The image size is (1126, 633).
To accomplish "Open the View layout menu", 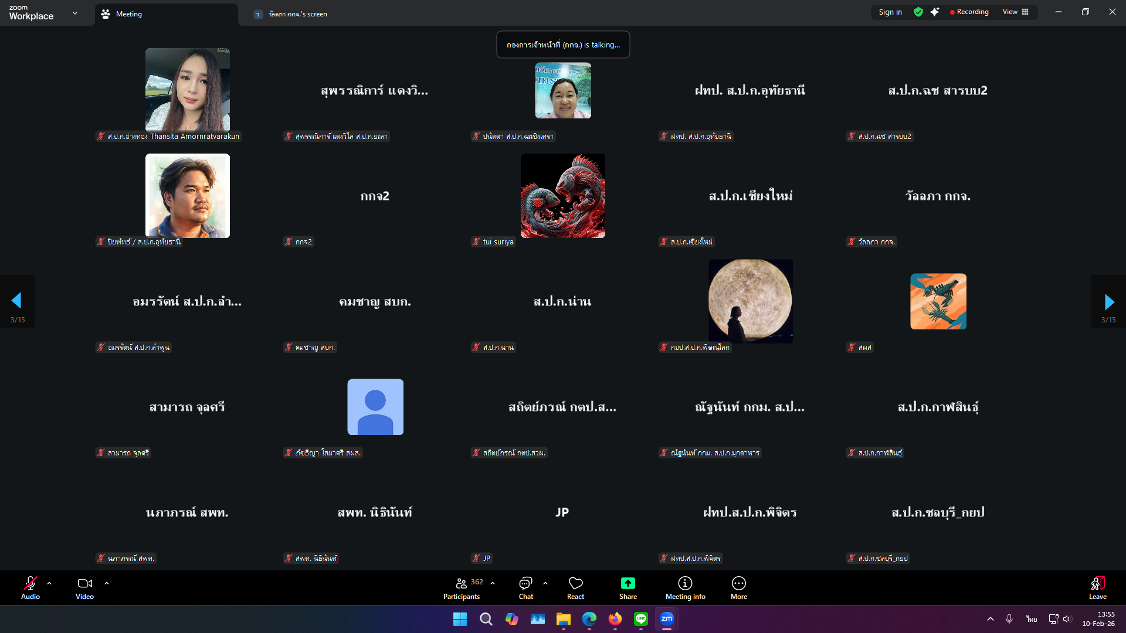I will click(1015, 12).
